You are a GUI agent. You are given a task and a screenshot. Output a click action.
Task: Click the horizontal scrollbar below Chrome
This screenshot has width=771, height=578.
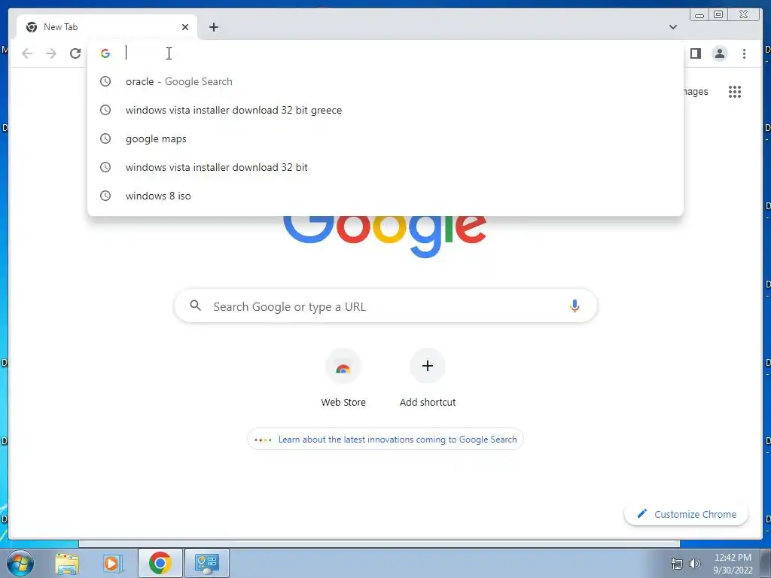click(x=379, y=543)
